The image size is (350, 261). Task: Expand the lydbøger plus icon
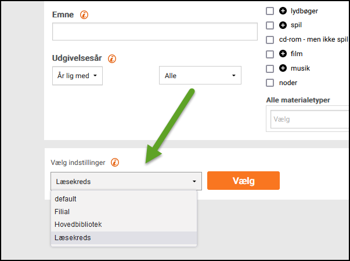pos(283,10)
